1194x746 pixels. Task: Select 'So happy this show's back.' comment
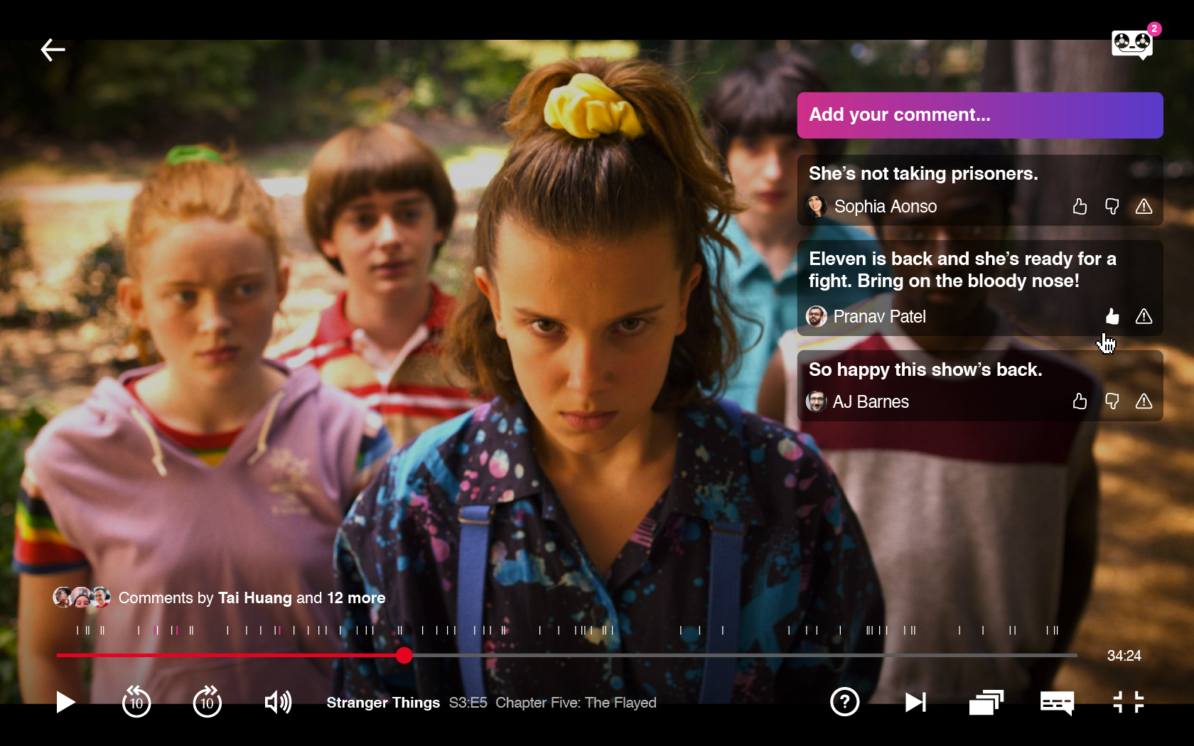[925, 370]
